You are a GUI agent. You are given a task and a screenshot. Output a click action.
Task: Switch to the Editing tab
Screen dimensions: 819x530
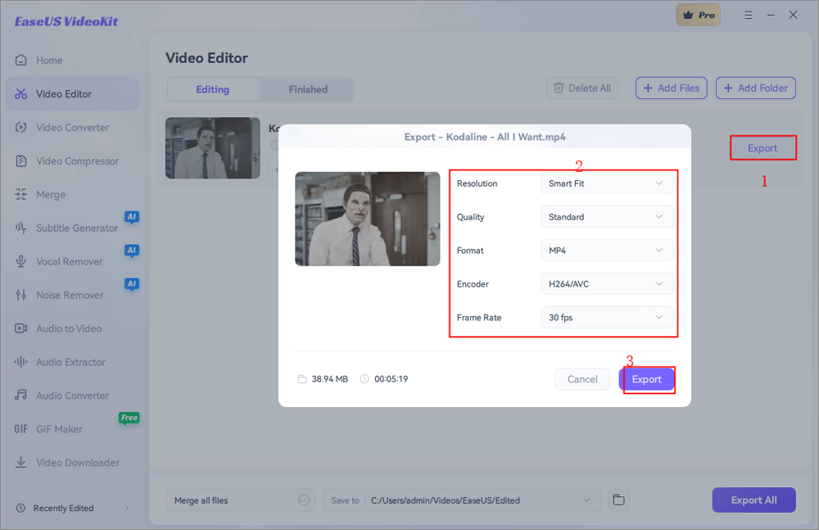tap(213, 89)
